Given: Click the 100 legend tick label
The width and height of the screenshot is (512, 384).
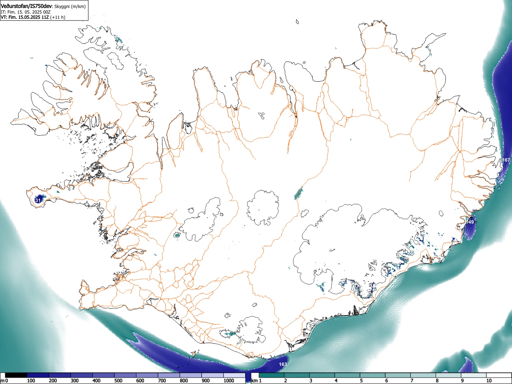Looking at the screenshot, I should click(x=31, y=381).
